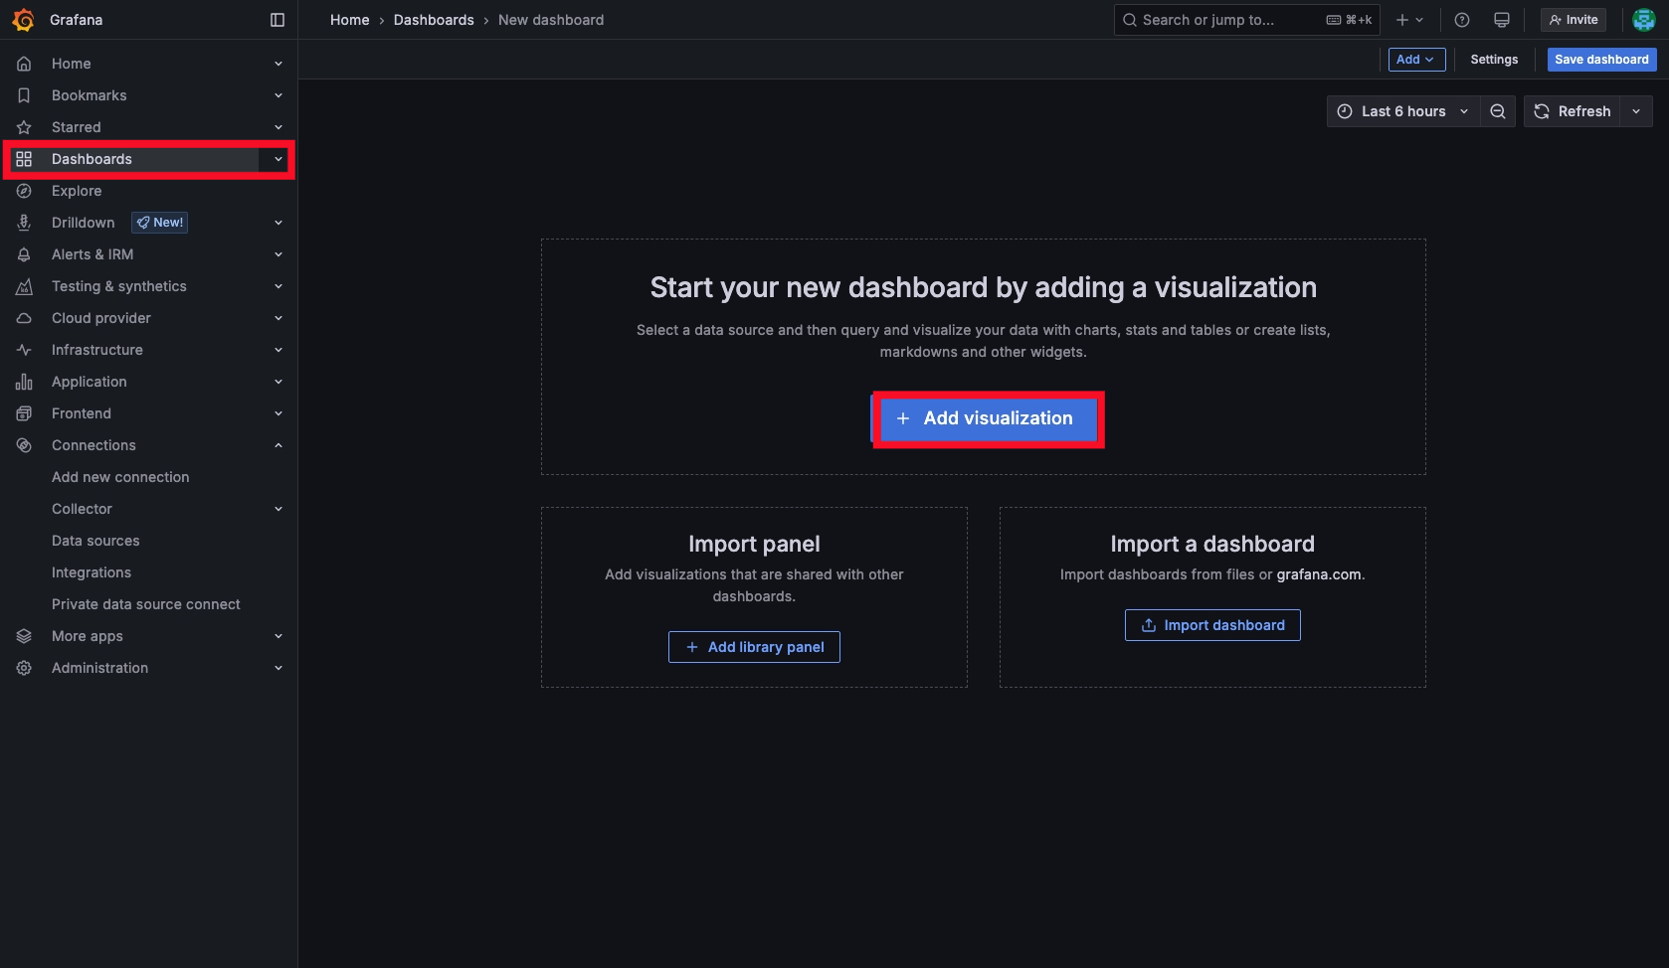Click the Grafana logo icon
Screen dimensions: 1669x968
[x=24, y=20]
